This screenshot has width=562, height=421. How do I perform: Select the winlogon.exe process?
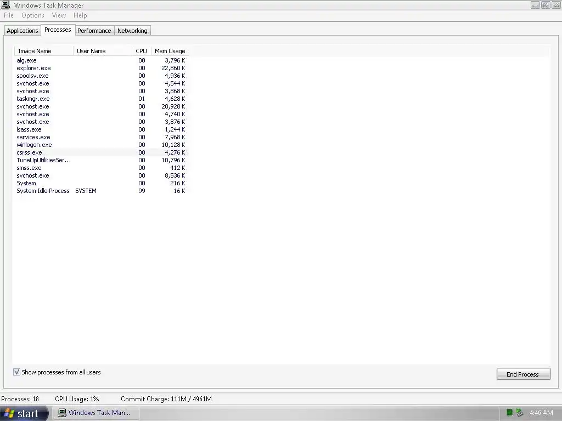click(x=101, y=145)
